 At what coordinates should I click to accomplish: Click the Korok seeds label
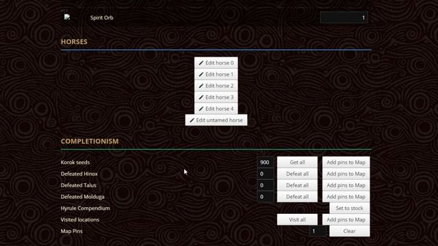point(75,163)
